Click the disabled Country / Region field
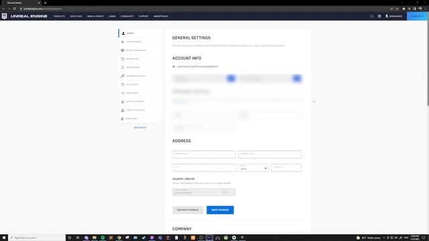 pos(204,192)
